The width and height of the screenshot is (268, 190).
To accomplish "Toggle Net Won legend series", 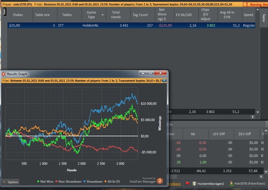I will (45, 182).
